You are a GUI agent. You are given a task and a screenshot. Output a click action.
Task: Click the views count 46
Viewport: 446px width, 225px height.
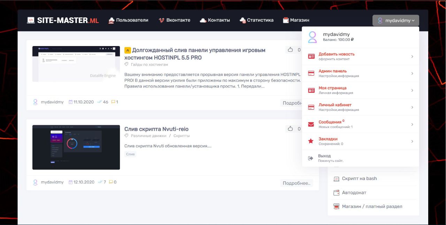click(106, 102)
